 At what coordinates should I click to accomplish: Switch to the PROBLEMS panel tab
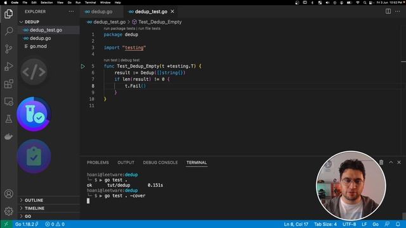98,163
